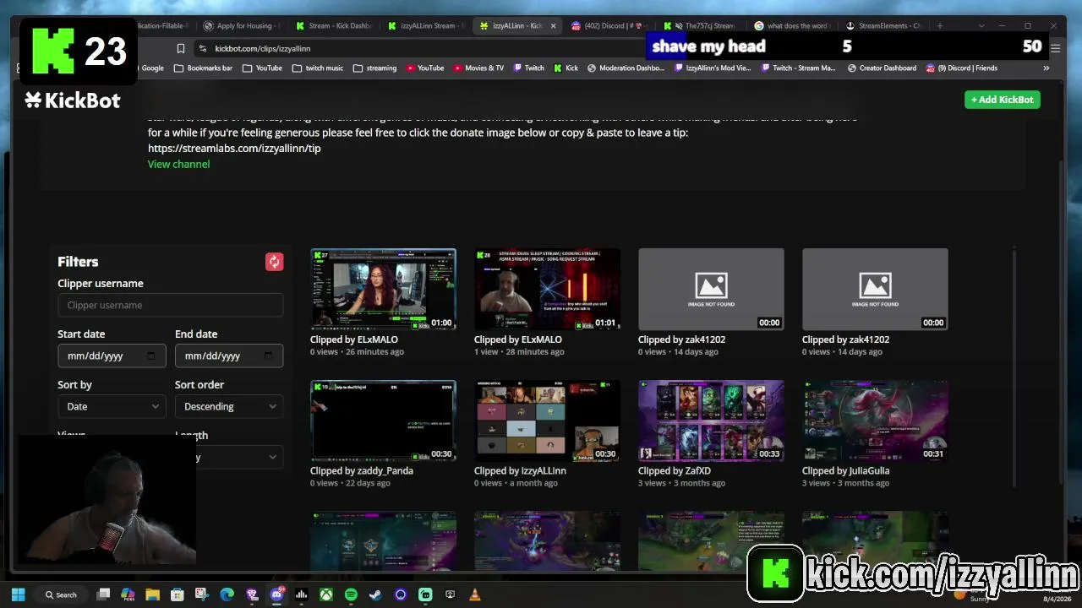Open the YouTube bookmark folder
The image size is (1082, 608).
tap(262, 68)
